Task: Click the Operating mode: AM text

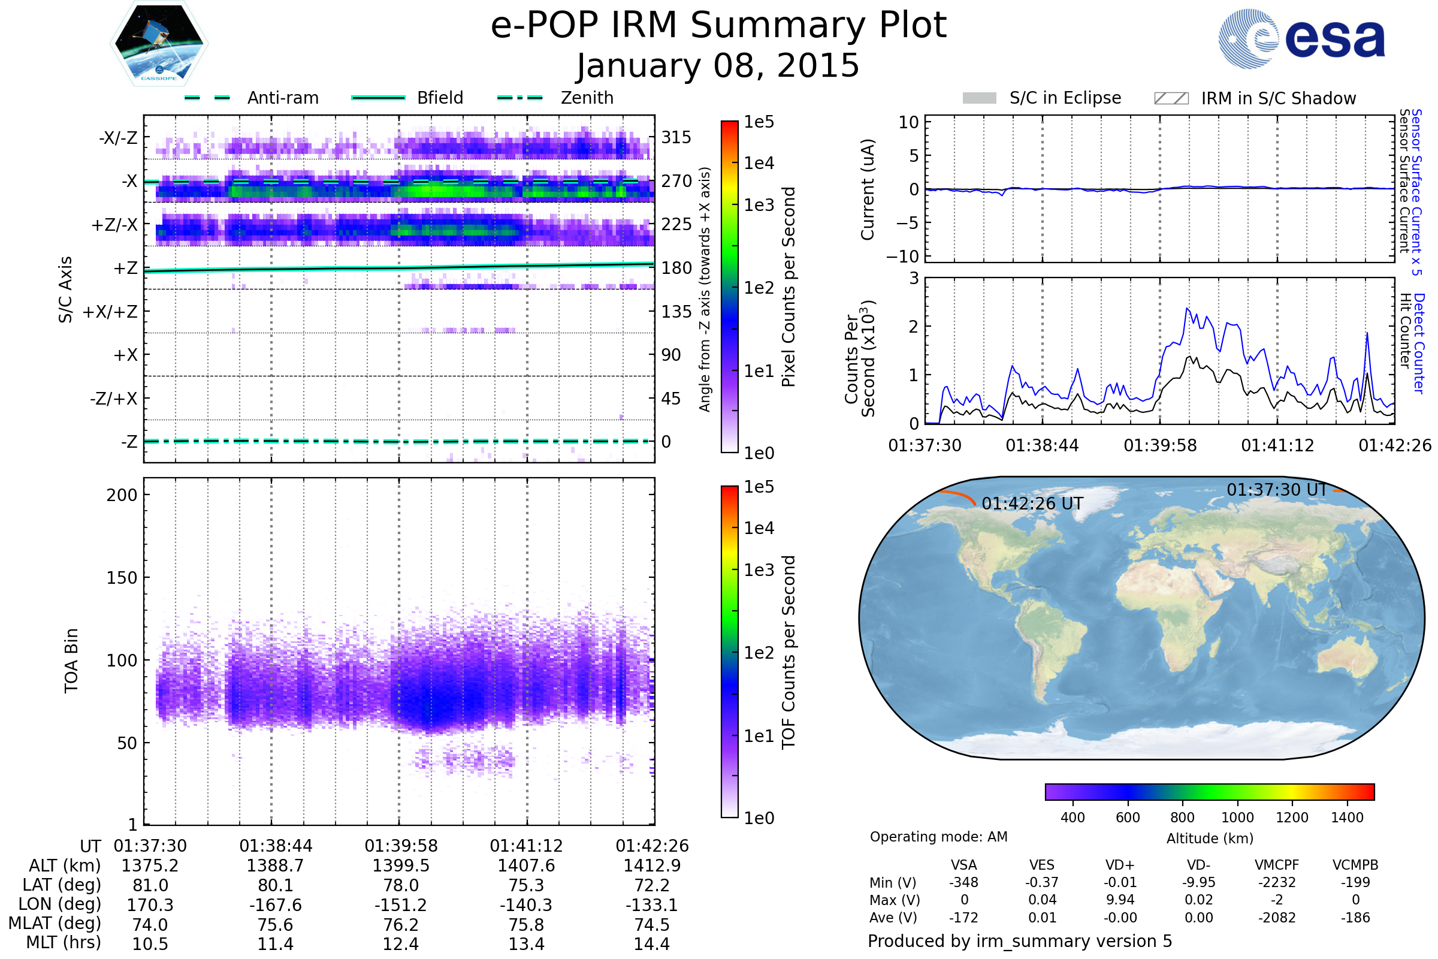Action: 938,837
